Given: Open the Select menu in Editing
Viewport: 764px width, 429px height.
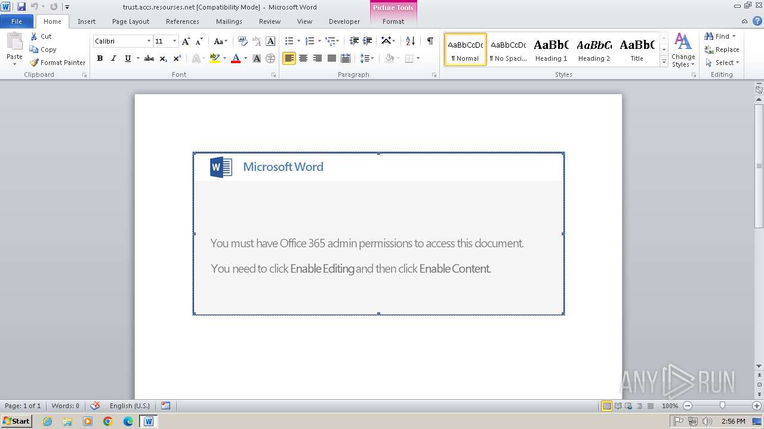Looking at the screenshot, I should tap(722, 63).
